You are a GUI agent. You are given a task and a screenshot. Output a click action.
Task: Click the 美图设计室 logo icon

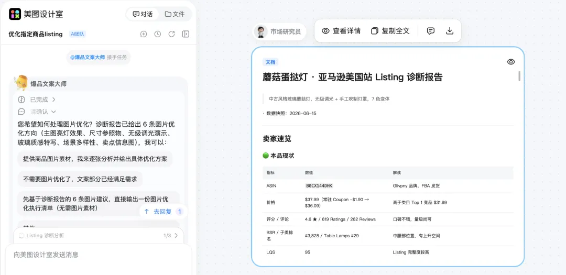(x=15, y=14)
